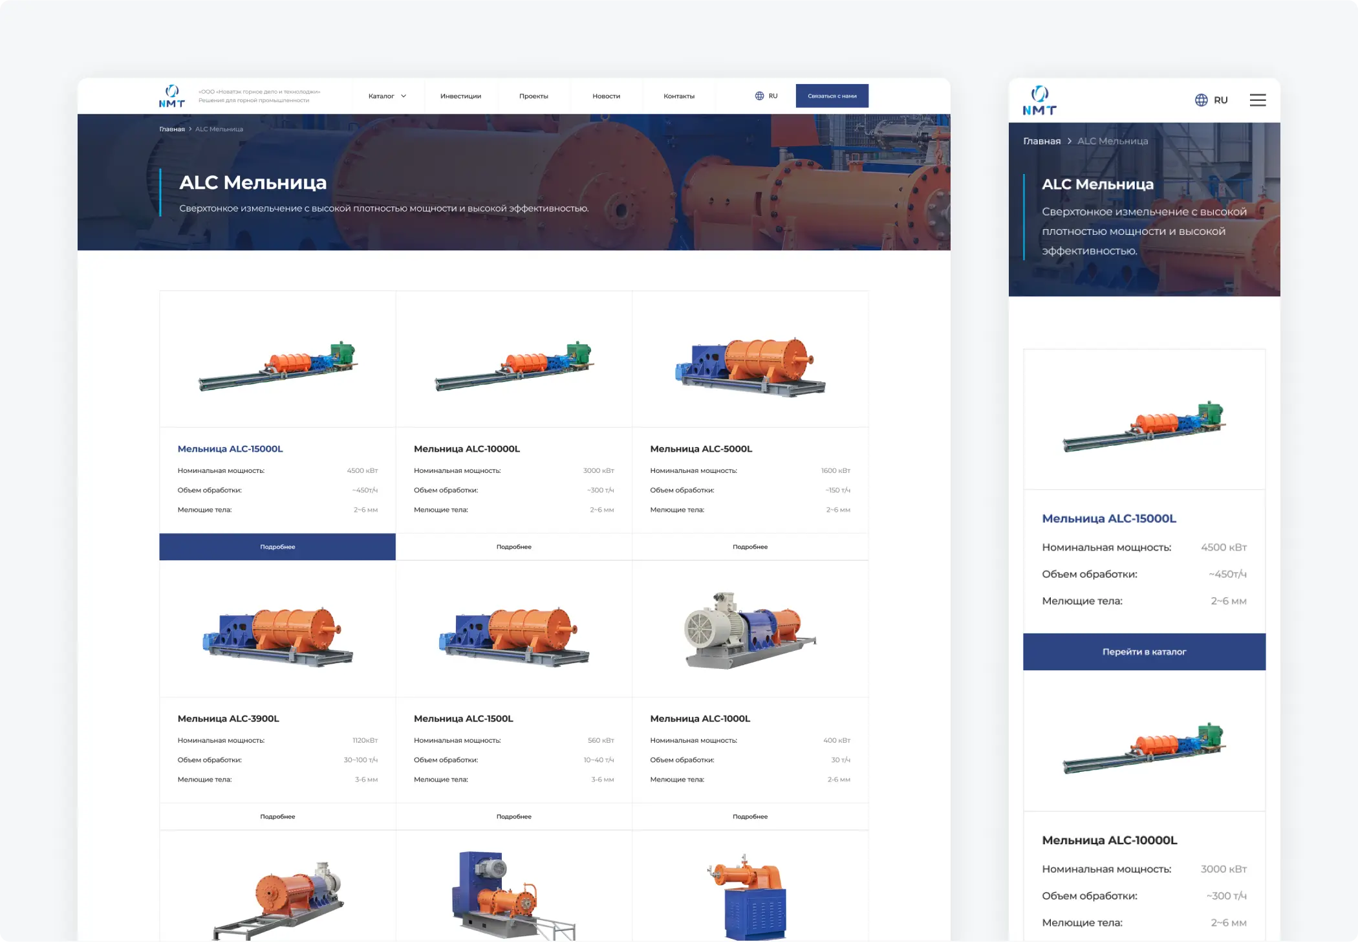Viewport: 1358px width, 942px height.
Task: Expand the Каталог dropdown chevron
Action: point(404,96)
